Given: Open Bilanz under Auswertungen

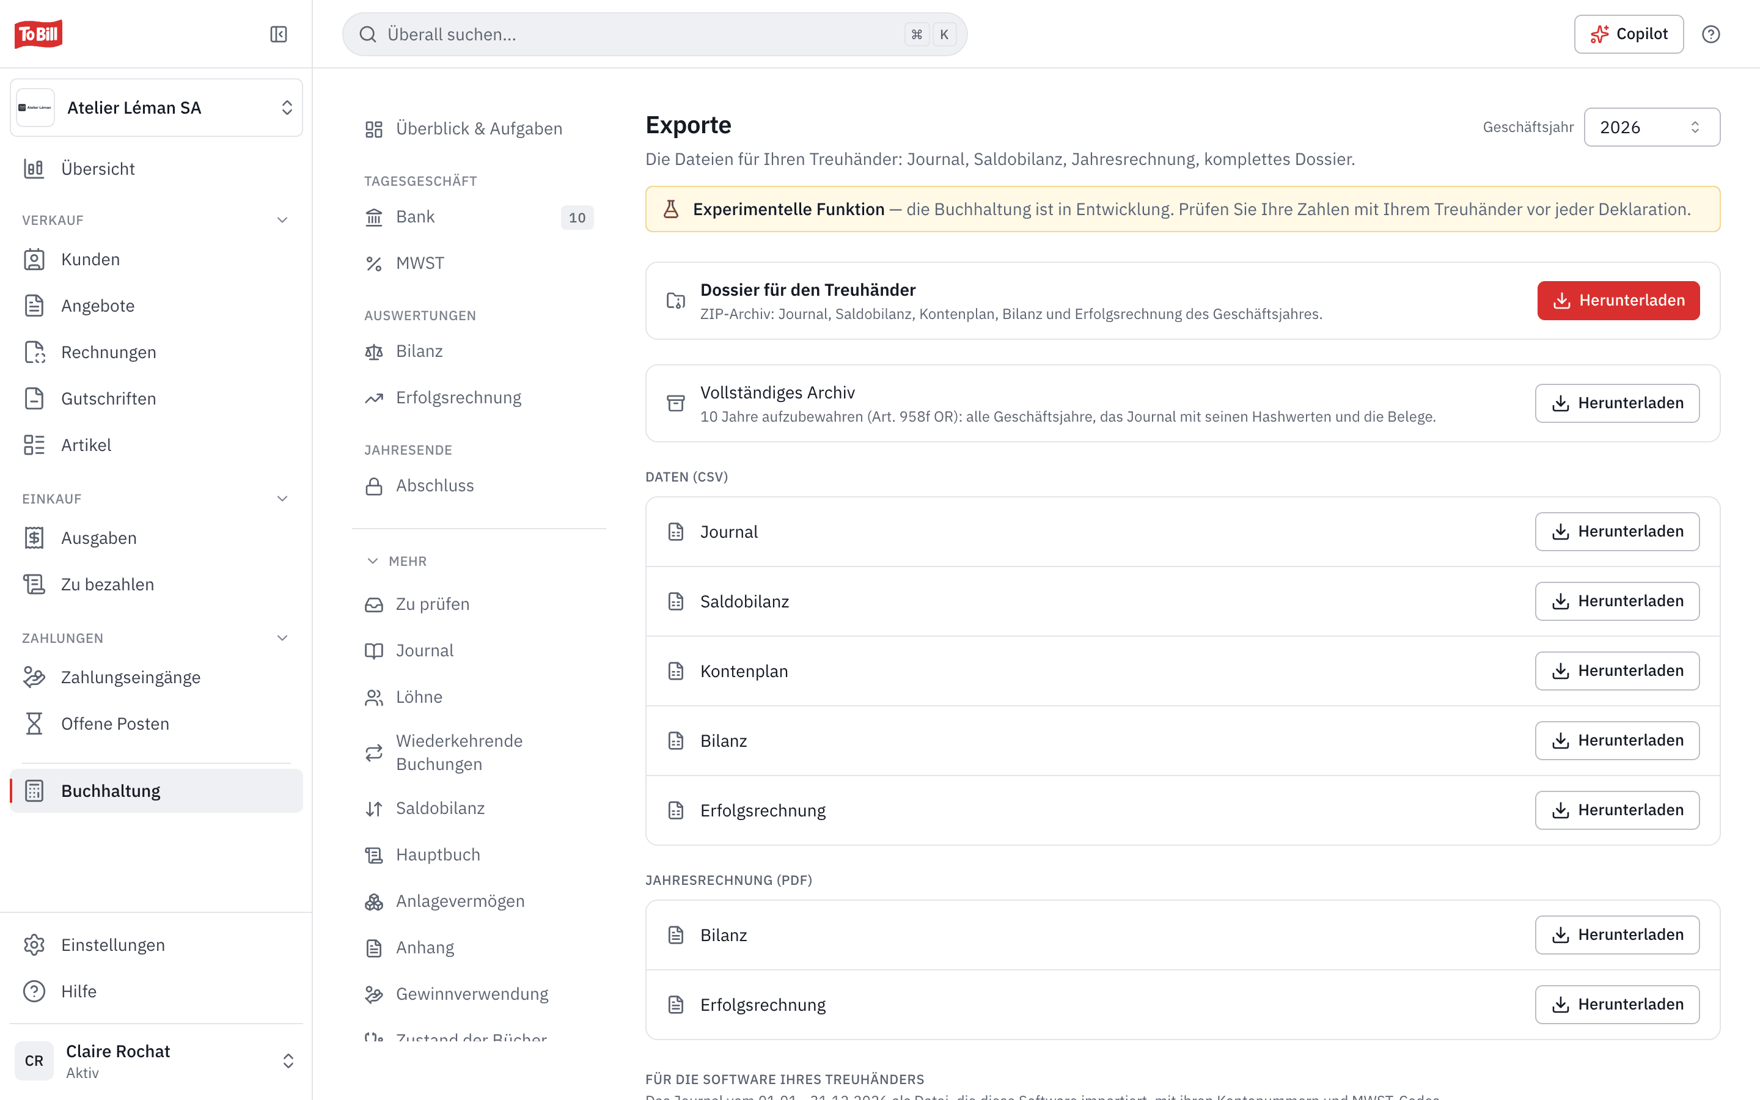Looking at the screenshot, I should pyautogui.click(x=479, y=351).
